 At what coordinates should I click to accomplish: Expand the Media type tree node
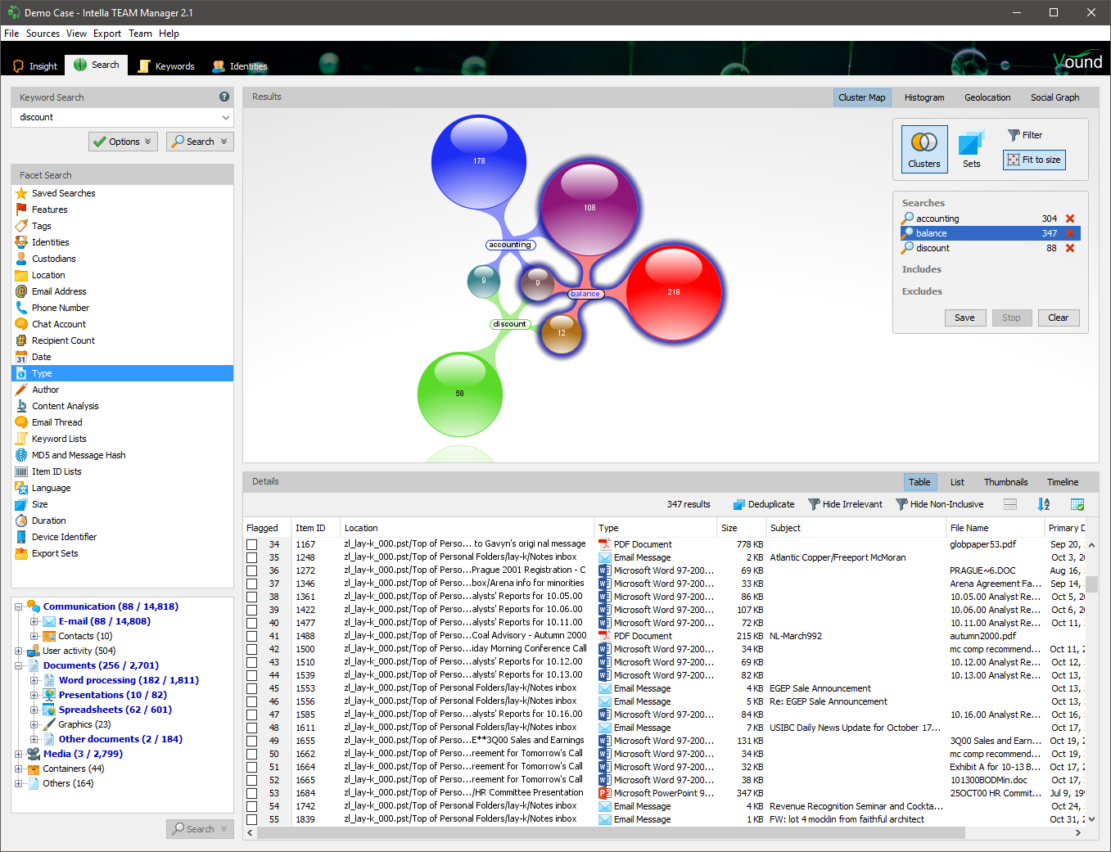click(x=19, y=754)
